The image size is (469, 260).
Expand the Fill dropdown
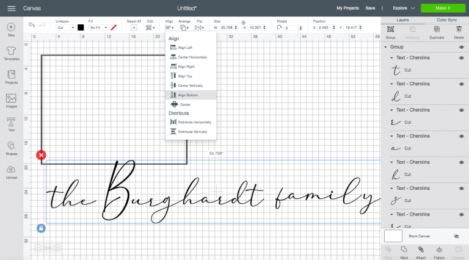coord(98,28)
